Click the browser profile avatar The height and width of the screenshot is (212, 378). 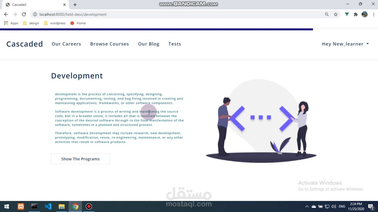[364, 14]
